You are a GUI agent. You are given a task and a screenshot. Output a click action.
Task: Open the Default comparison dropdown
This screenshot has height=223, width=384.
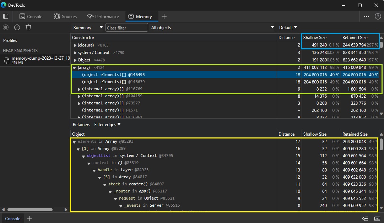click(x=288, y=27)
